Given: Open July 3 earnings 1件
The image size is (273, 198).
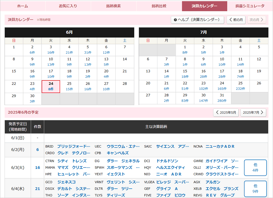Looking at the screenshot, I should [x=222, y=52].
